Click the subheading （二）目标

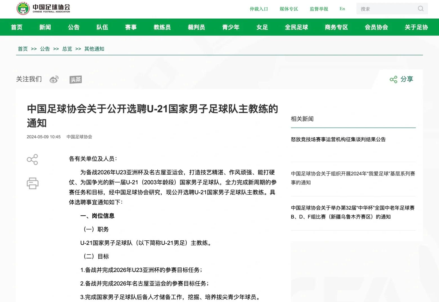pyautogui.click(x=95, y=256)
